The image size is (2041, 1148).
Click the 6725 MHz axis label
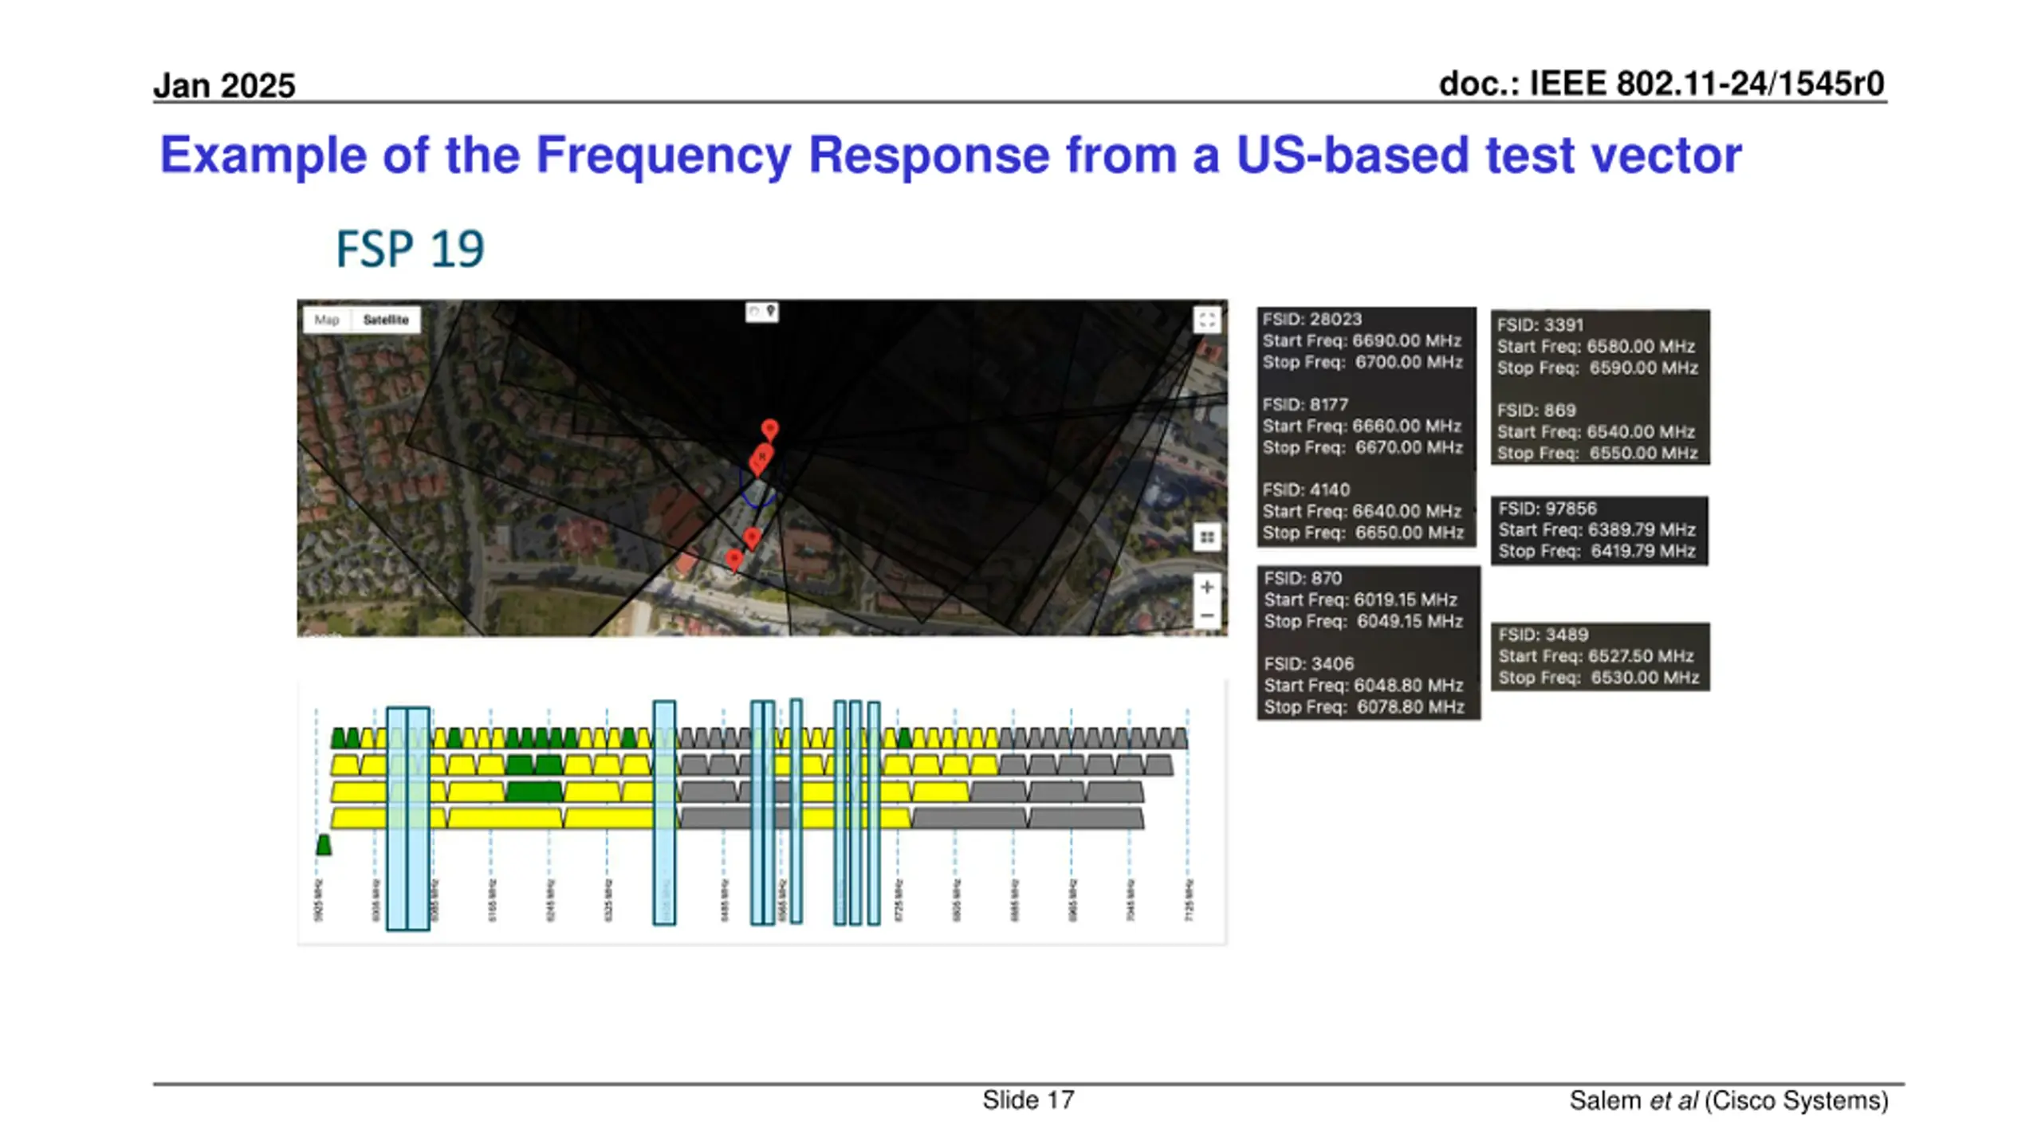click(899, 901)
